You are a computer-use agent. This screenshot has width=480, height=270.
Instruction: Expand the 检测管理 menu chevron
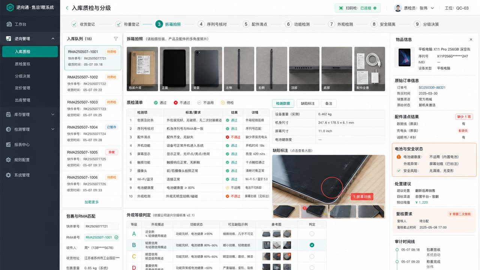coord(53,129)
